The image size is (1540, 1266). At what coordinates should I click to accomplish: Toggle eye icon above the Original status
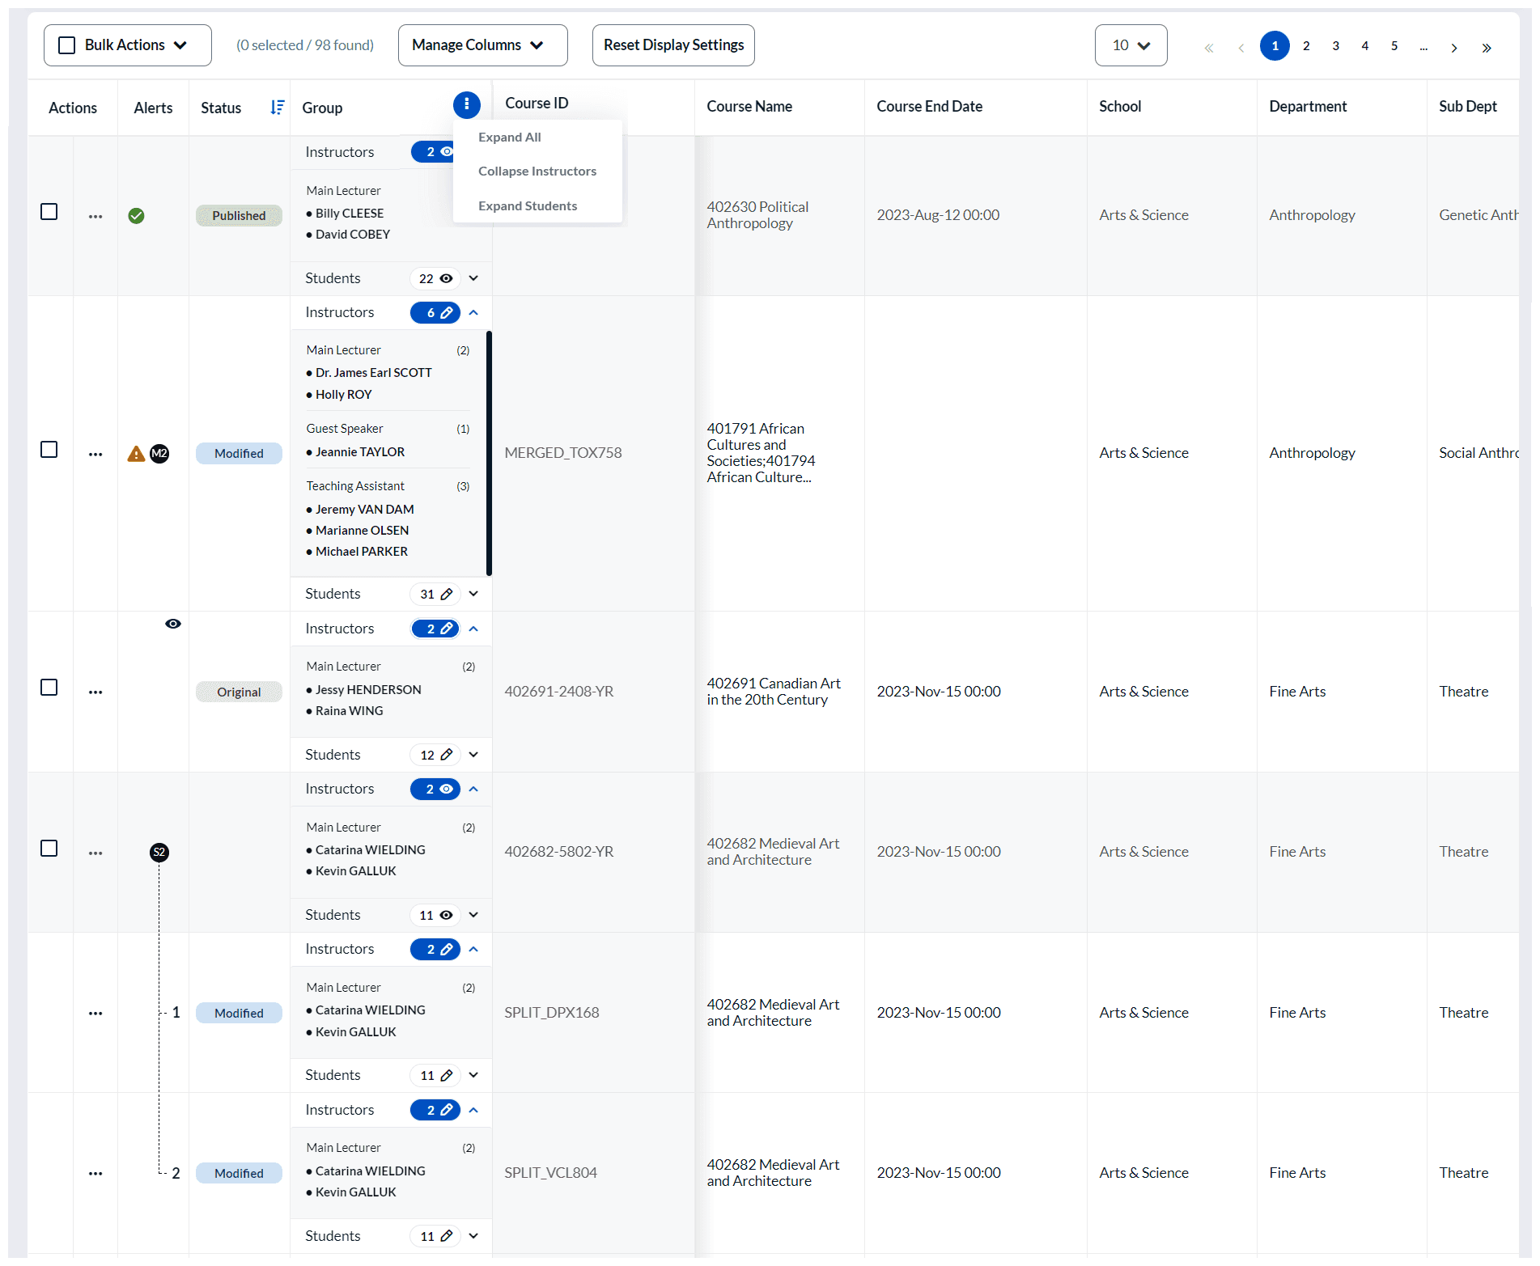173,624
